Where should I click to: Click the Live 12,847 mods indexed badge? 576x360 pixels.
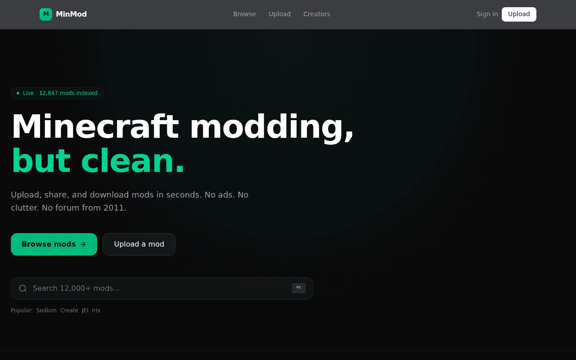[x=57, y=93]
